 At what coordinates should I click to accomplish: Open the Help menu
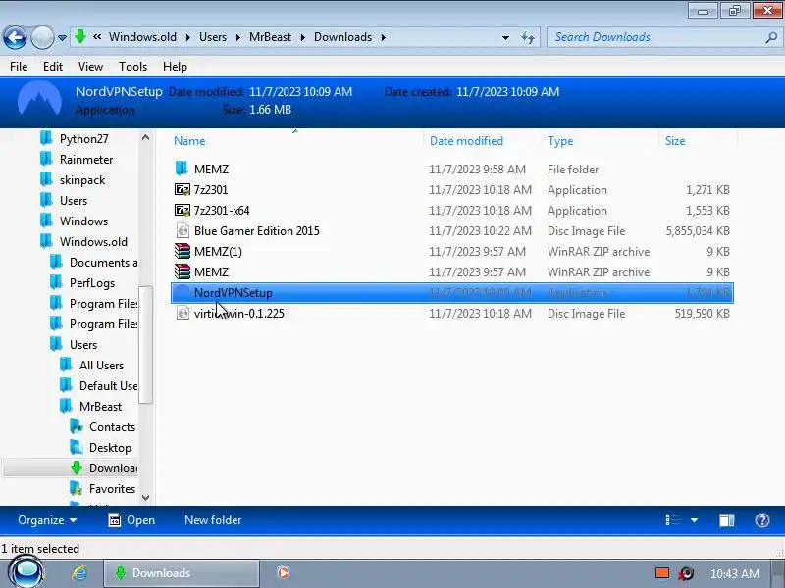(175, 67)
